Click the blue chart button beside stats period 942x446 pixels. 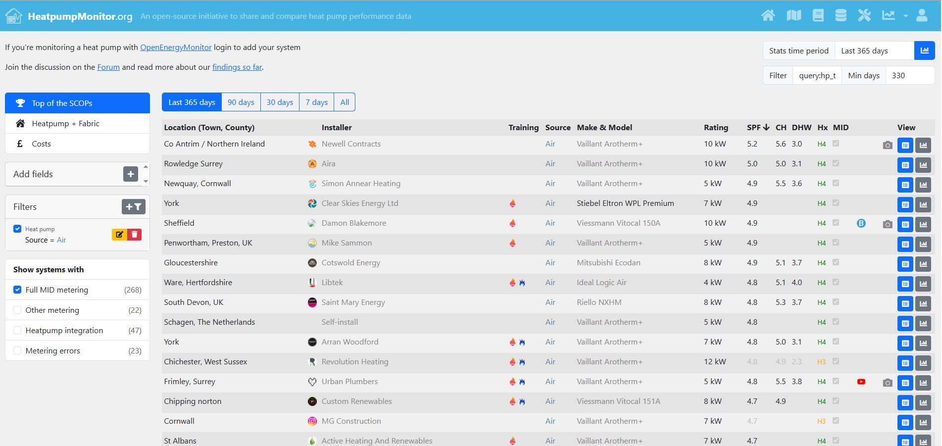click(x=924, y=50)
